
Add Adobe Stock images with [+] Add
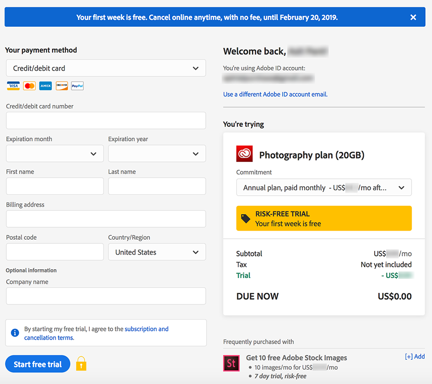point(415,356)
